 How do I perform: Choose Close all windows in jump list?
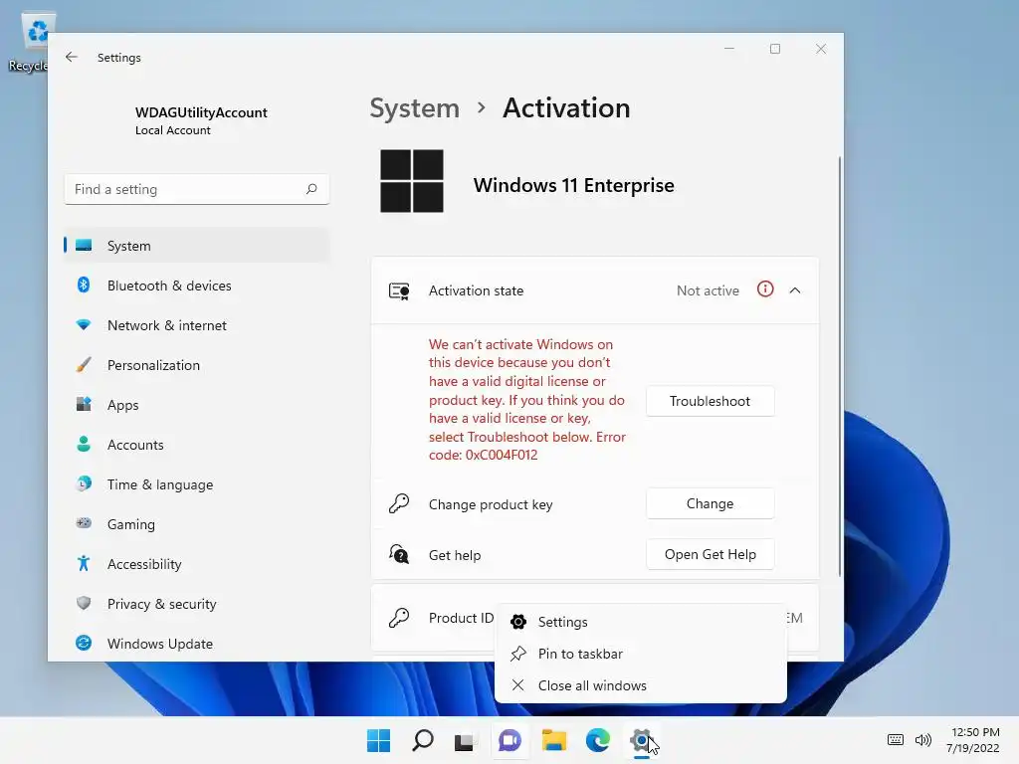pyautogui.click(x=641, y=685)
